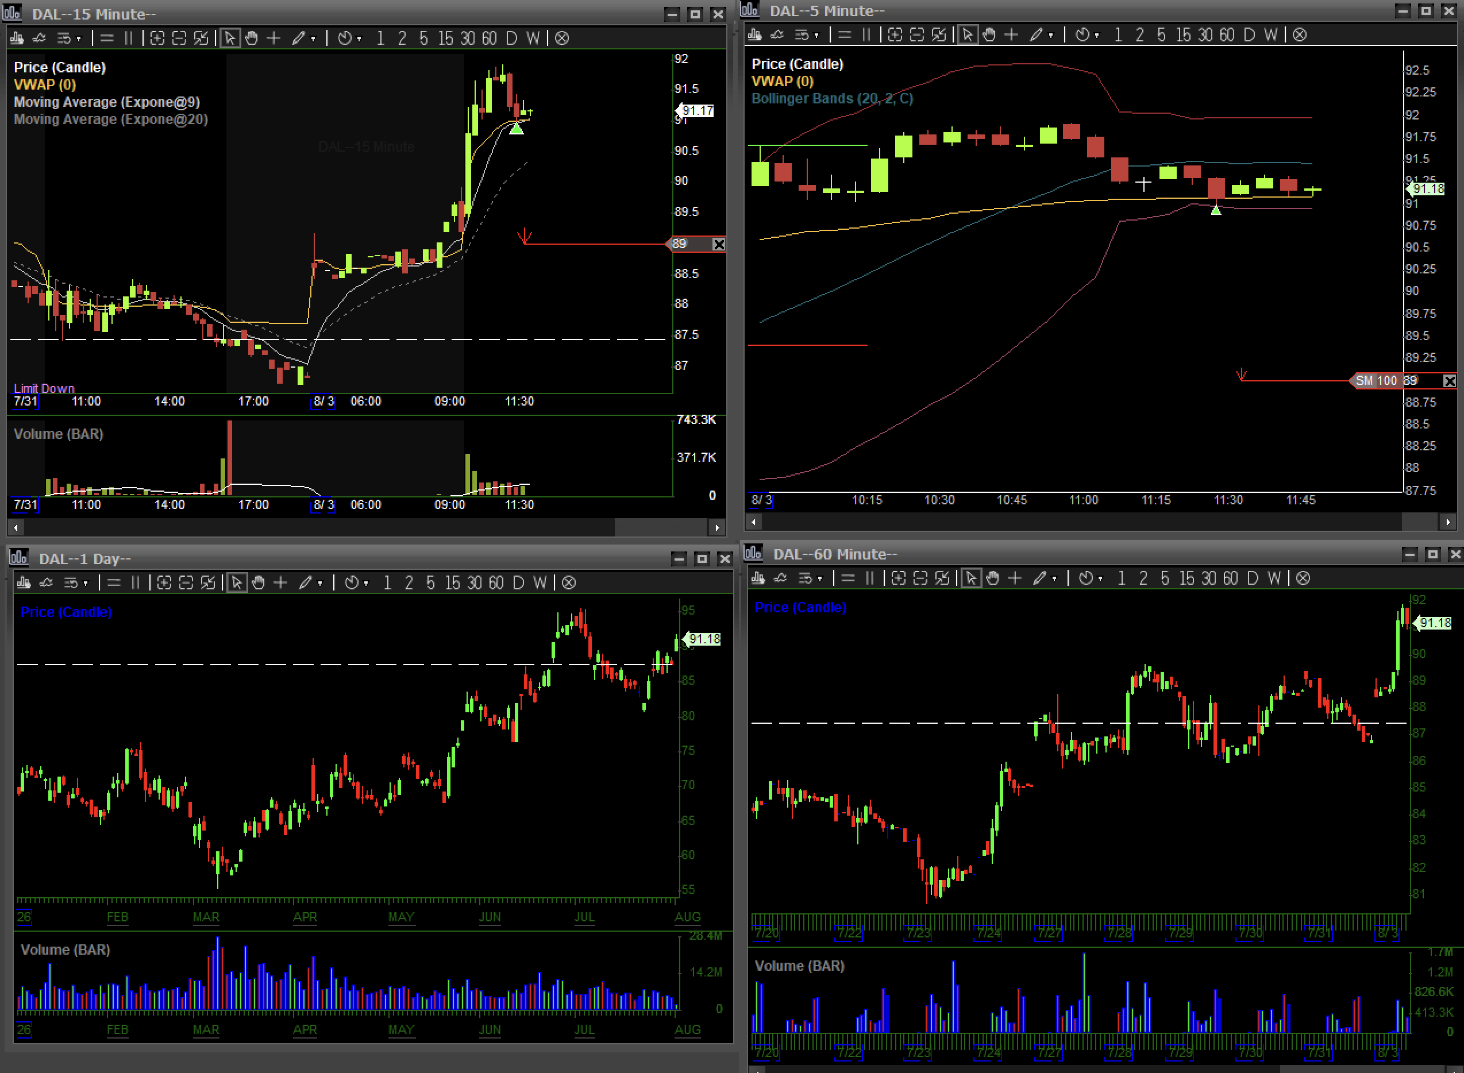Expand clock dropdown arrow in 5 Minute toolbar

tap(1097, 36)
